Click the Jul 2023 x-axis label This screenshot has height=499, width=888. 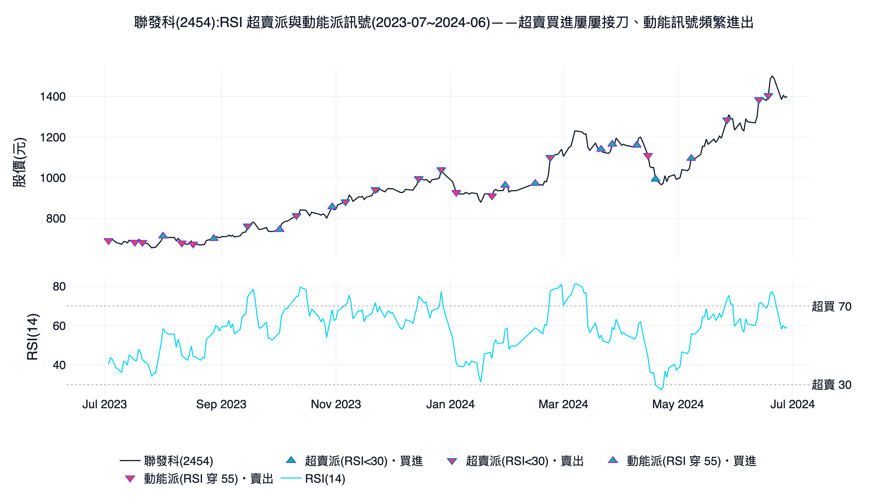pyautogui.click(x=104, y=404)
